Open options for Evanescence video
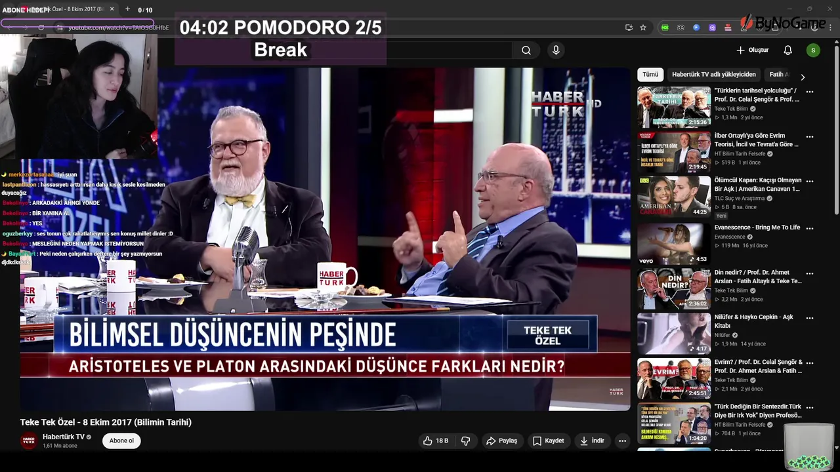The height and width of the screenshot is (472, 840). (810, 228)
